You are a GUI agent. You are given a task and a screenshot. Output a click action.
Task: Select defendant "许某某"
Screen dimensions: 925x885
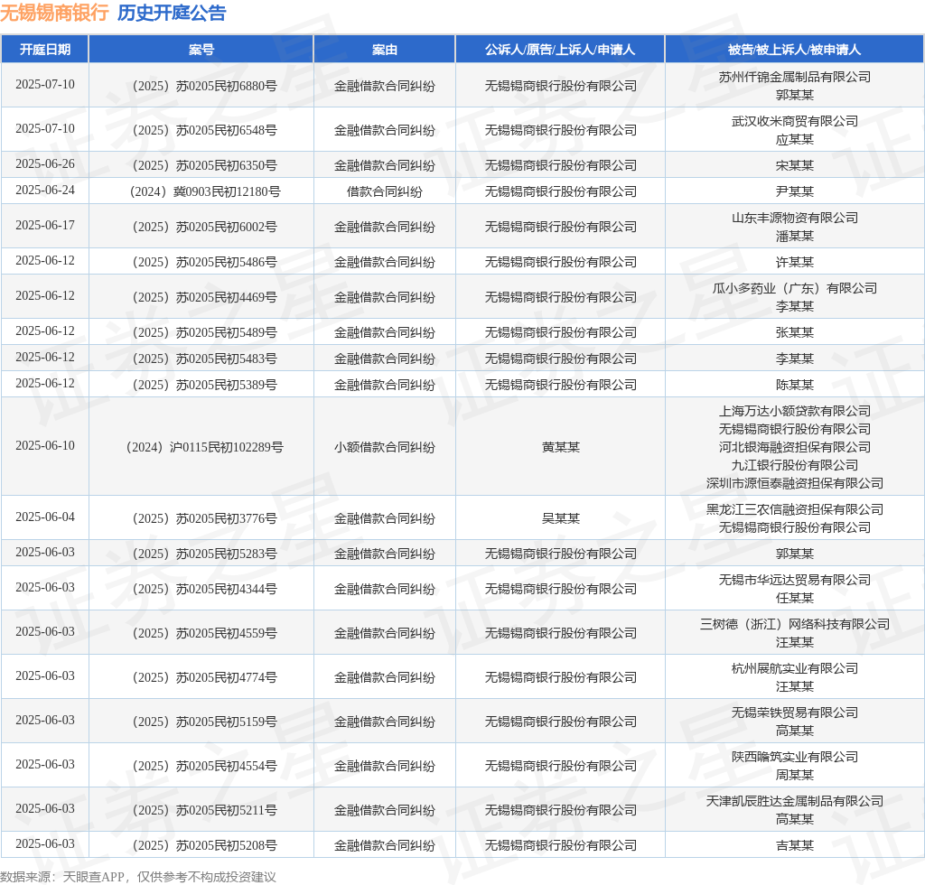click(795, 263)
